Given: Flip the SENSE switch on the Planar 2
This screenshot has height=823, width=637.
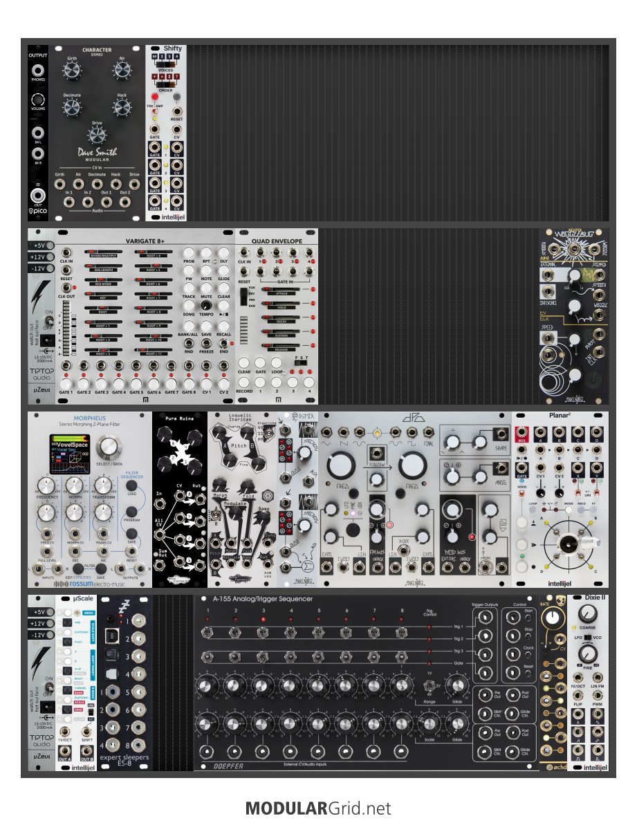Looking at the screenshot, I should (x=521, y=494).
